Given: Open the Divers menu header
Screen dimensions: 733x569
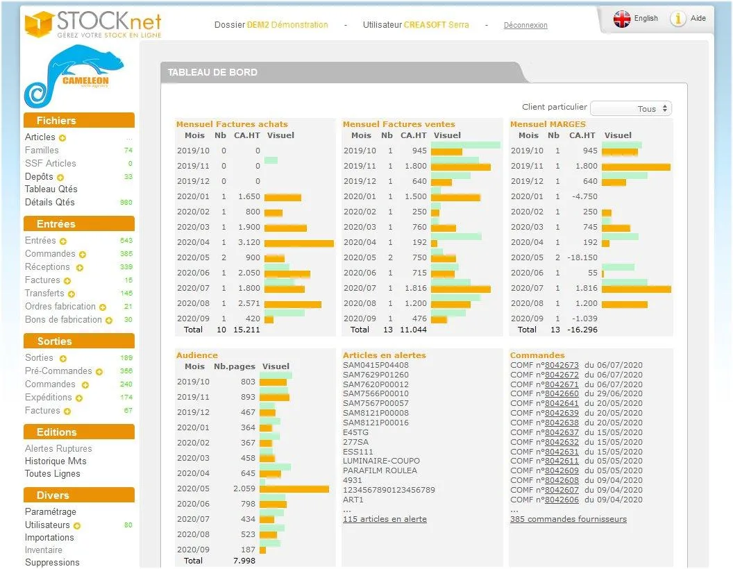Looking at the screenshot, I should (x=79, y=495).
